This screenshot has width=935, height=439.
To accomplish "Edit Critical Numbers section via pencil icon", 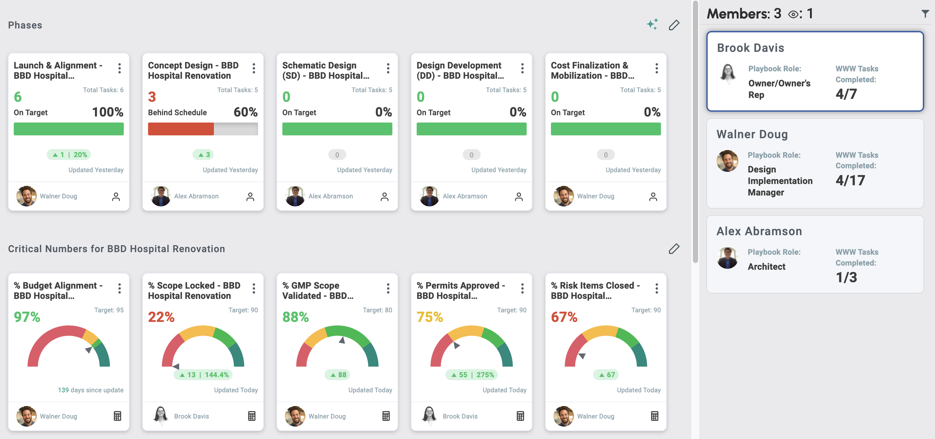I will click(675, 248).
